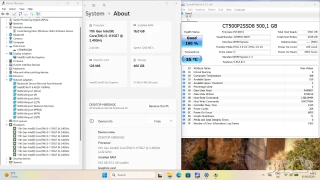Image resolution: width=320 pixels, height=180 pixels.
Task: Collapse the Biometric devices node
Action: pyautogui.click(x=6, y=27)
